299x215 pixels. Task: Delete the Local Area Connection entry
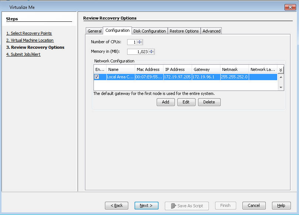coord(209,102)
